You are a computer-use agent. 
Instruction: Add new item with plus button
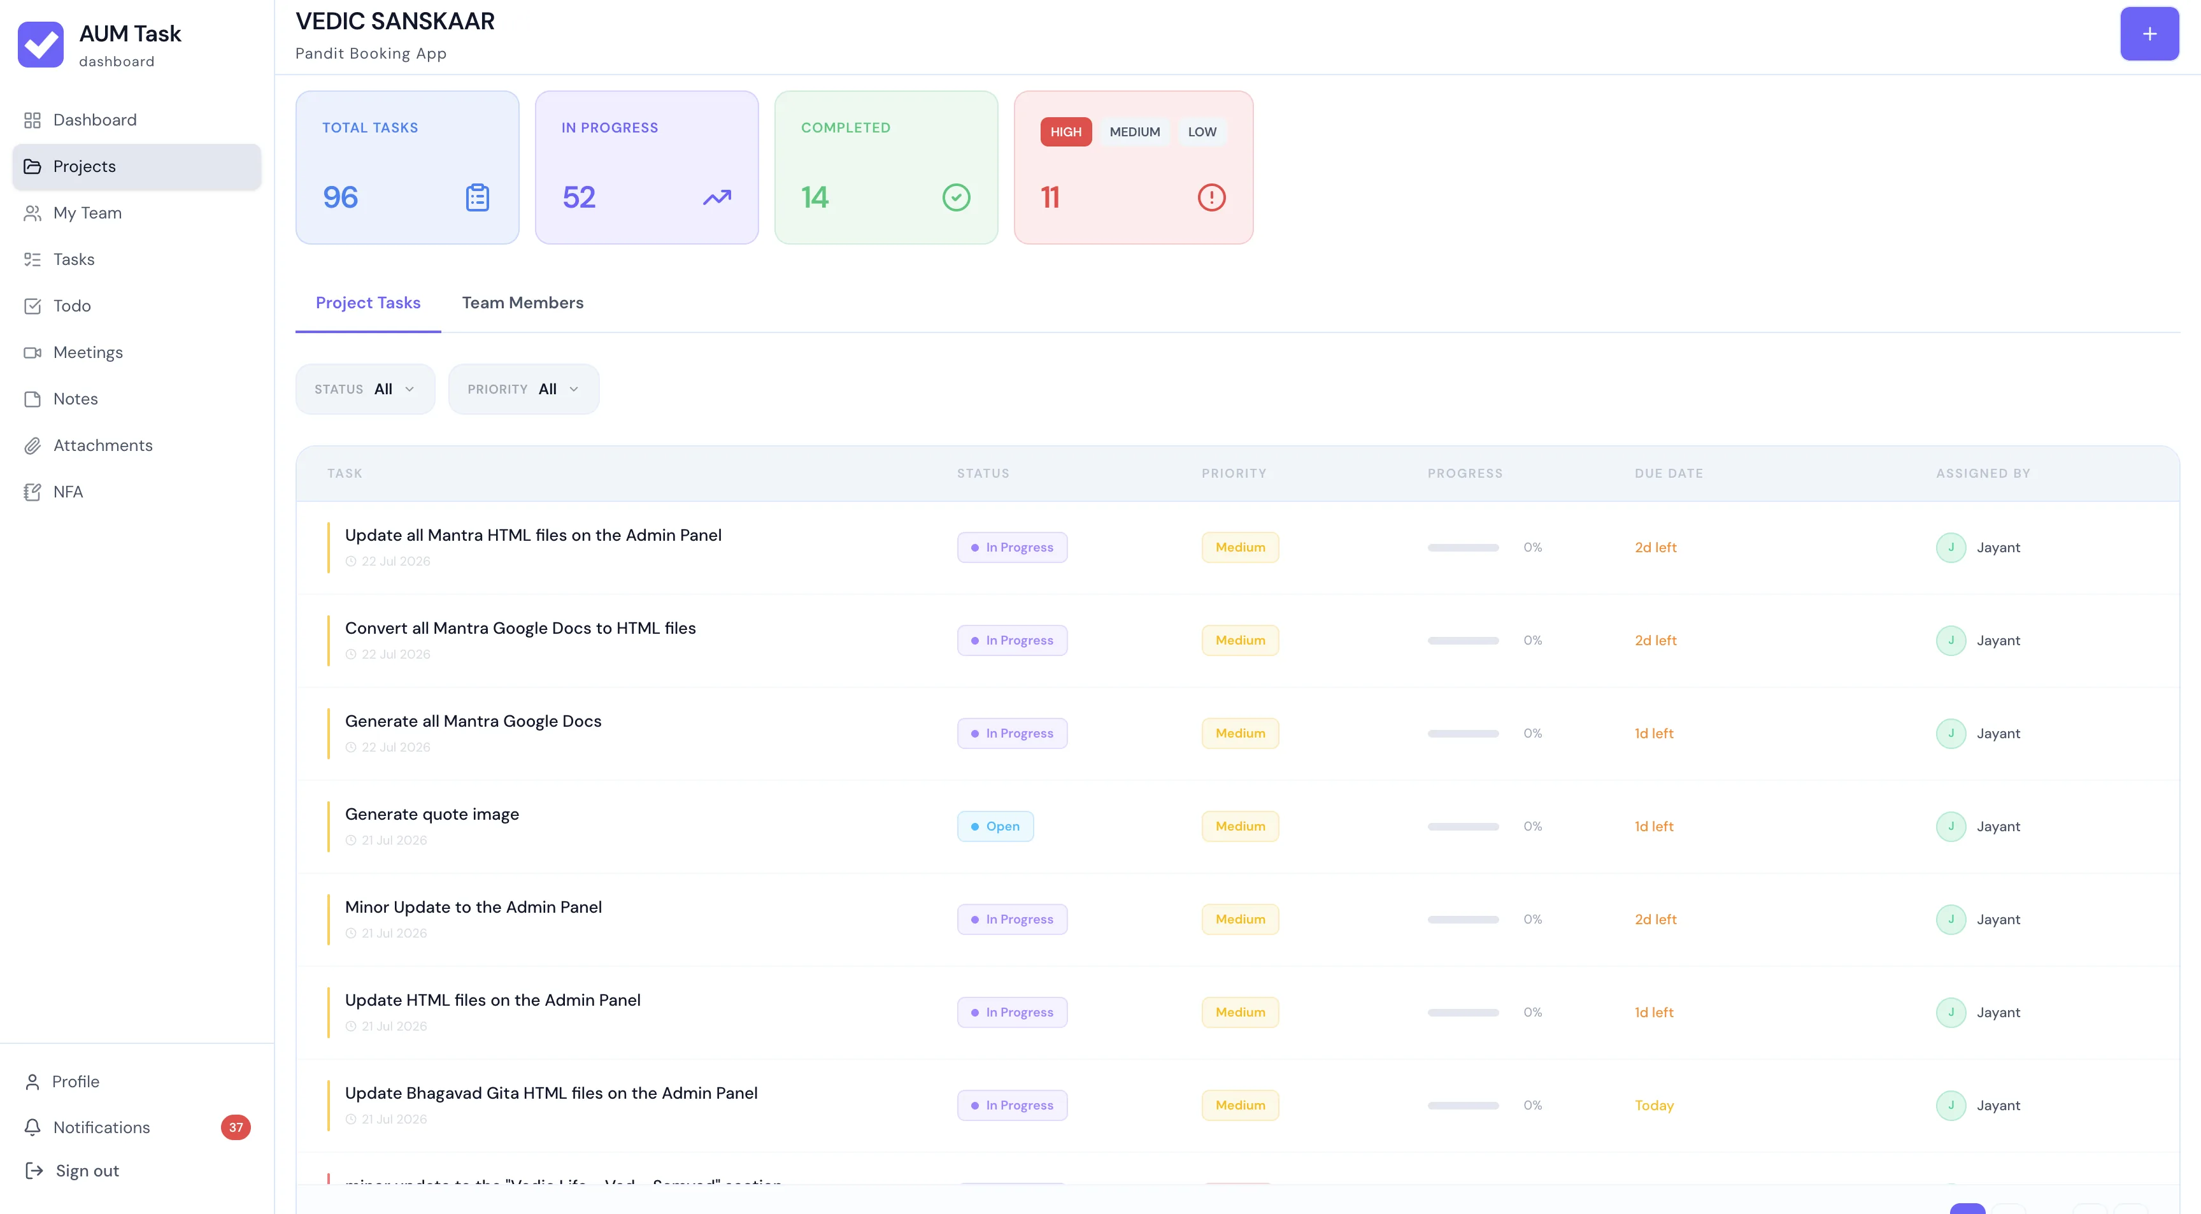2150,34
